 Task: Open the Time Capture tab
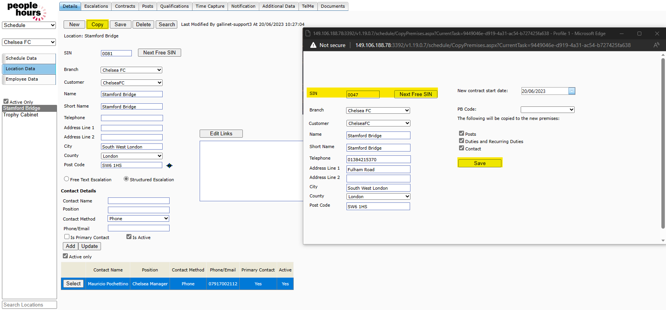click(210, 6)
